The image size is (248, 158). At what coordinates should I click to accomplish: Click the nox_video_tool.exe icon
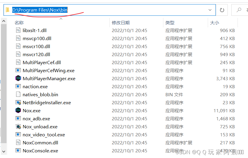coord(18,134)
